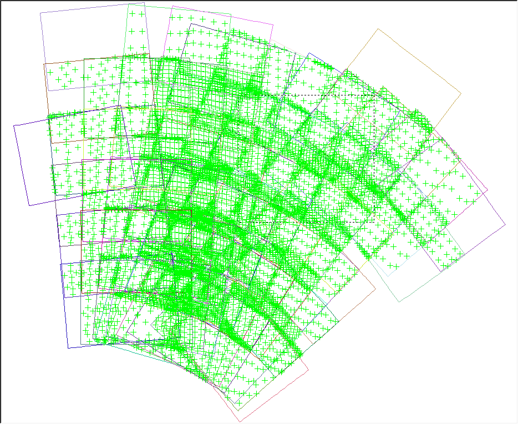
Task: Click blank canvas area in top-right corner
Action: pyautogui.click(x=488, y=28)
